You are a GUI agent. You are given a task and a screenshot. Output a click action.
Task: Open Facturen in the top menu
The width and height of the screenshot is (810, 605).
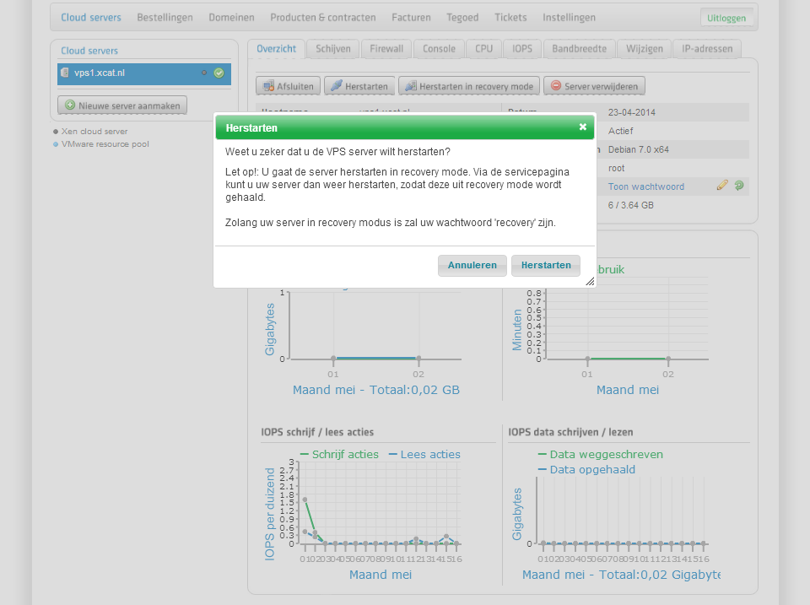point(411,18)
